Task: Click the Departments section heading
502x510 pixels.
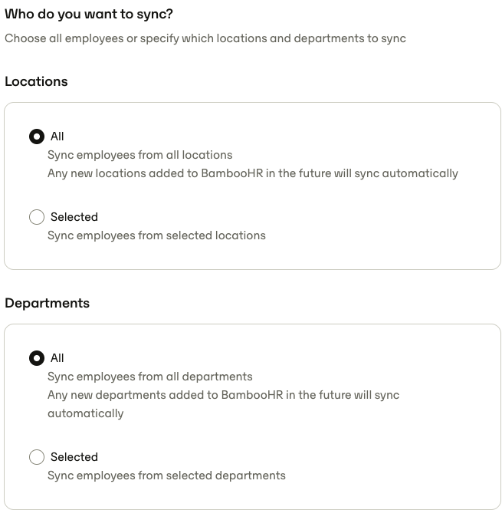Action: [x=48, y=303]
